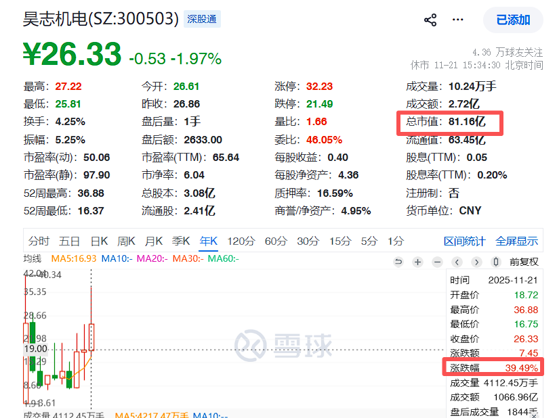
Task: Click the 涨跌幅 39.49% tooltip row
Action: tap(494, 368)
